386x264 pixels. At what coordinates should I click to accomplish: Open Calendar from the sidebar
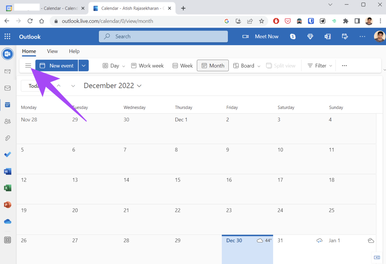click(8, 105)
